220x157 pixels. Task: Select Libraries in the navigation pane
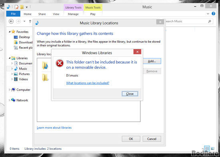[x=22, y=58]
